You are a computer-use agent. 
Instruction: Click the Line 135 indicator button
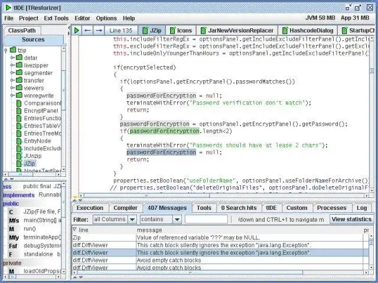tap(120, 31)
